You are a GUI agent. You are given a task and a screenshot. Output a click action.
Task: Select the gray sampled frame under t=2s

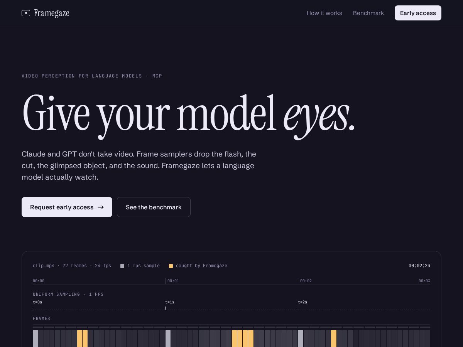(x=301, y=339)
